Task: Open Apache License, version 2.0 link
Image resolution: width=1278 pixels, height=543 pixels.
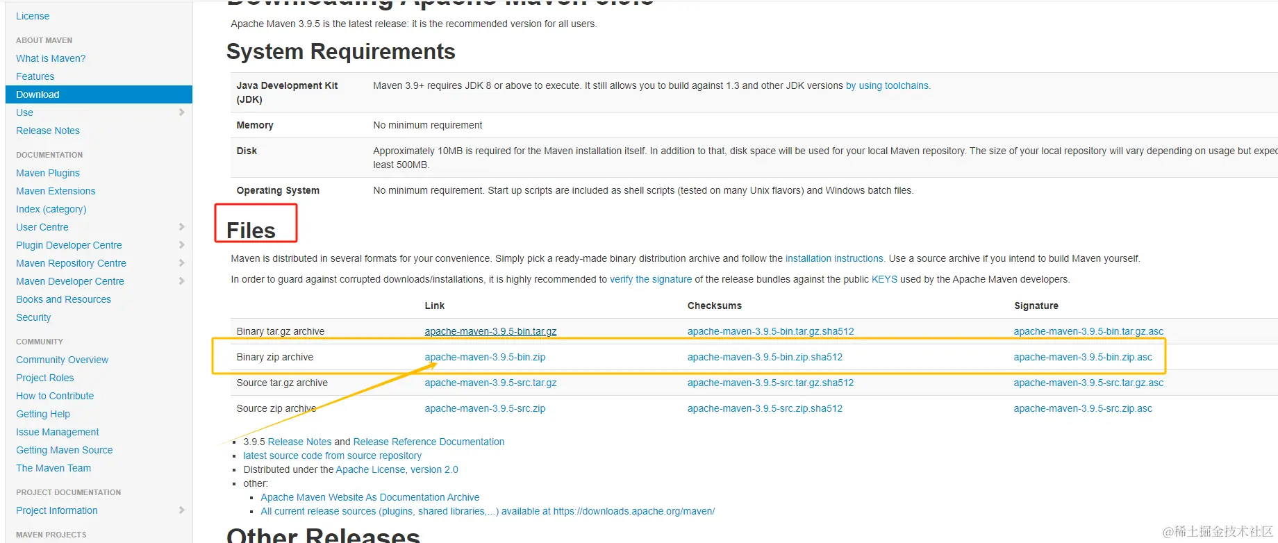Action: point(397,469)
